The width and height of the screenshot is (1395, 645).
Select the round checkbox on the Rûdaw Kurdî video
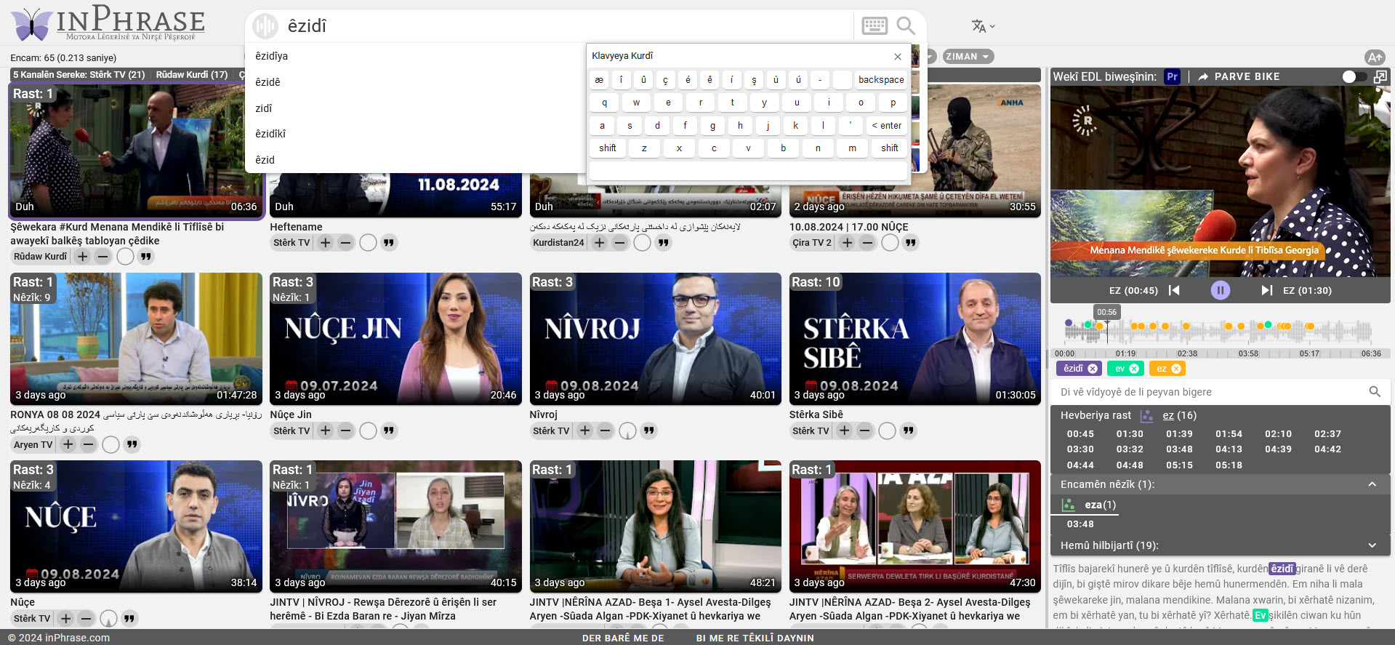pyautogui.click(x=125, y=257)
